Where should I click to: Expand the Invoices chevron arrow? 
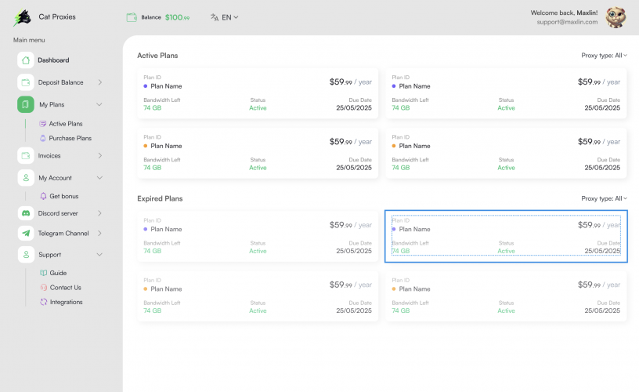click(x=100, y=155)
